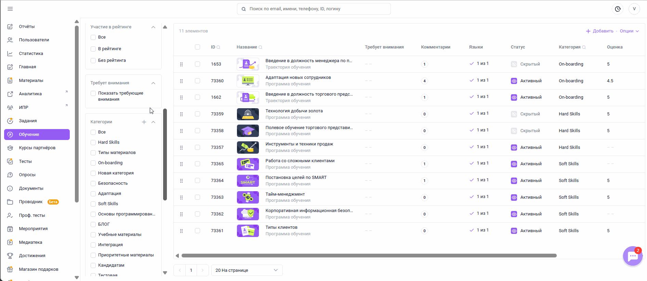
Task: Toggle visibility eye for Технология добычи золота
Action: (514, 114)
